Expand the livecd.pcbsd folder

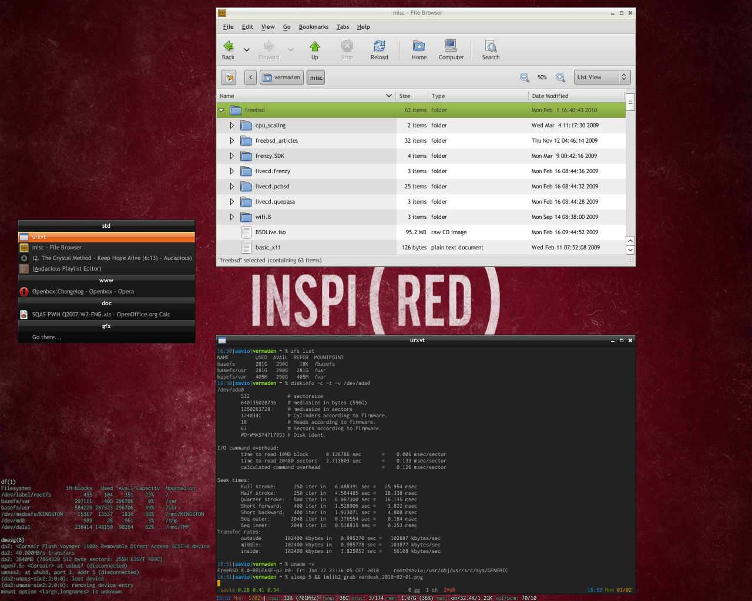pyautogui.click(x=232, y=187)
